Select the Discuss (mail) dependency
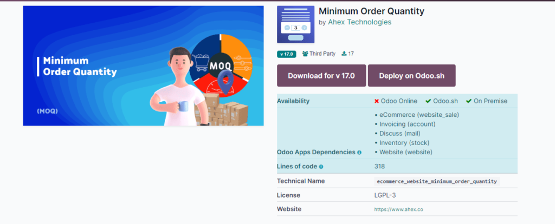 point(399,133)
